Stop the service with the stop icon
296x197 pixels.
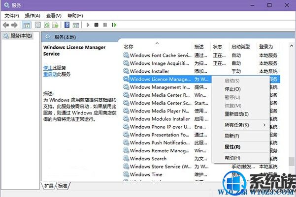[96, 25]
